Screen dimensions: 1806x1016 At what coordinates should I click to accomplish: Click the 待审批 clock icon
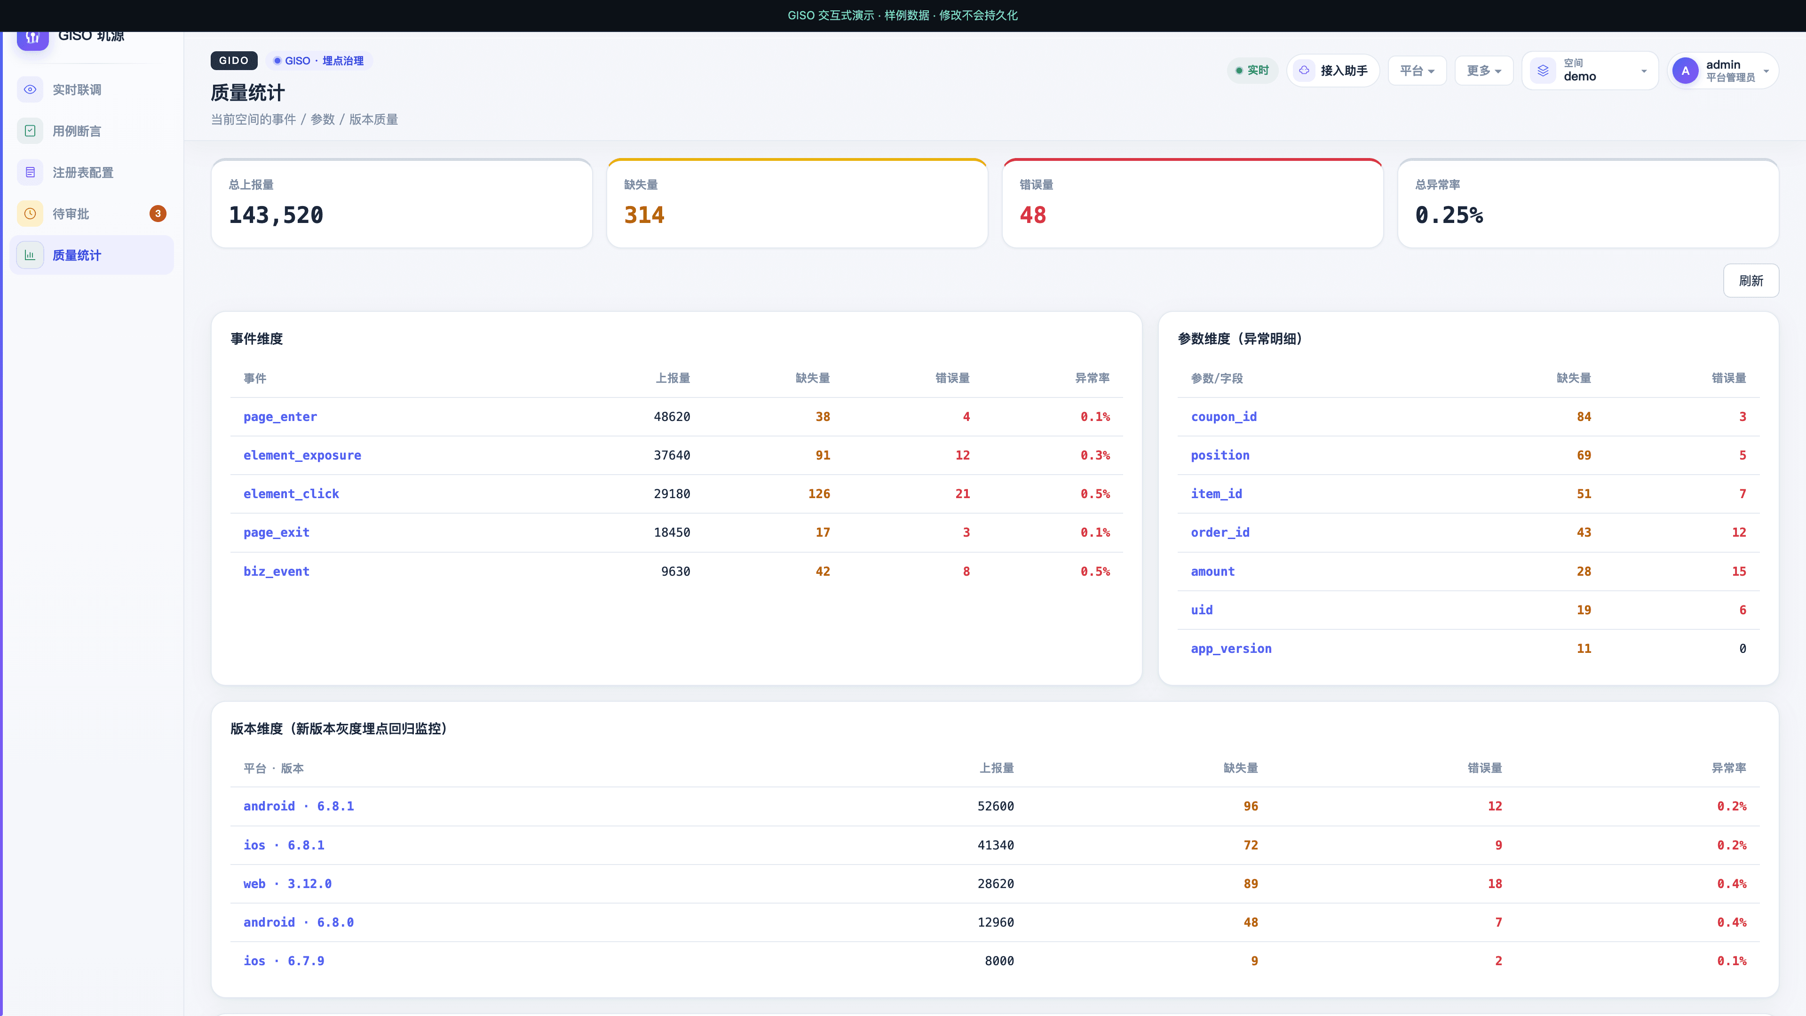click(30, 214)
